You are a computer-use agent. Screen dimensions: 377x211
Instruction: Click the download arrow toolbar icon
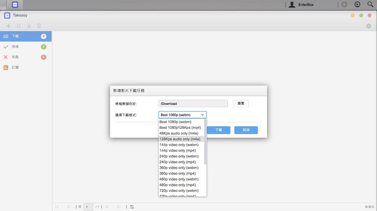coord(28,26)
